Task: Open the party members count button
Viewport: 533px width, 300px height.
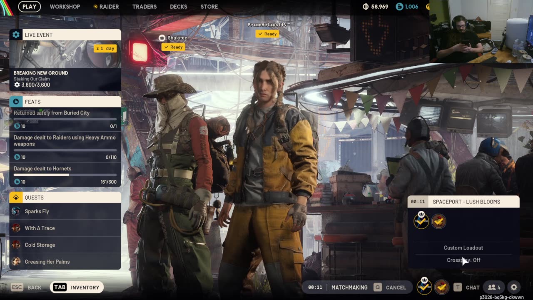Action: click(x=494, y=287)
